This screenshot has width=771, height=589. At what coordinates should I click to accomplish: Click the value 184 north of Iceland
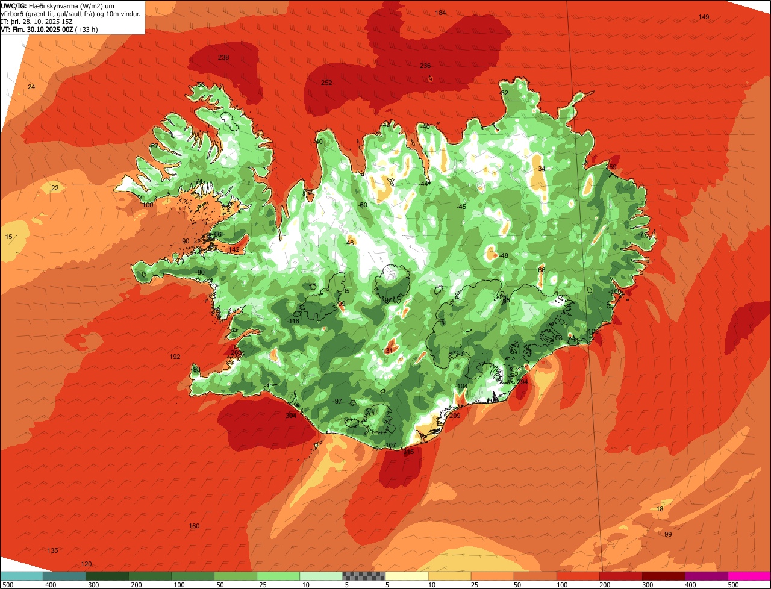[441, 13]
